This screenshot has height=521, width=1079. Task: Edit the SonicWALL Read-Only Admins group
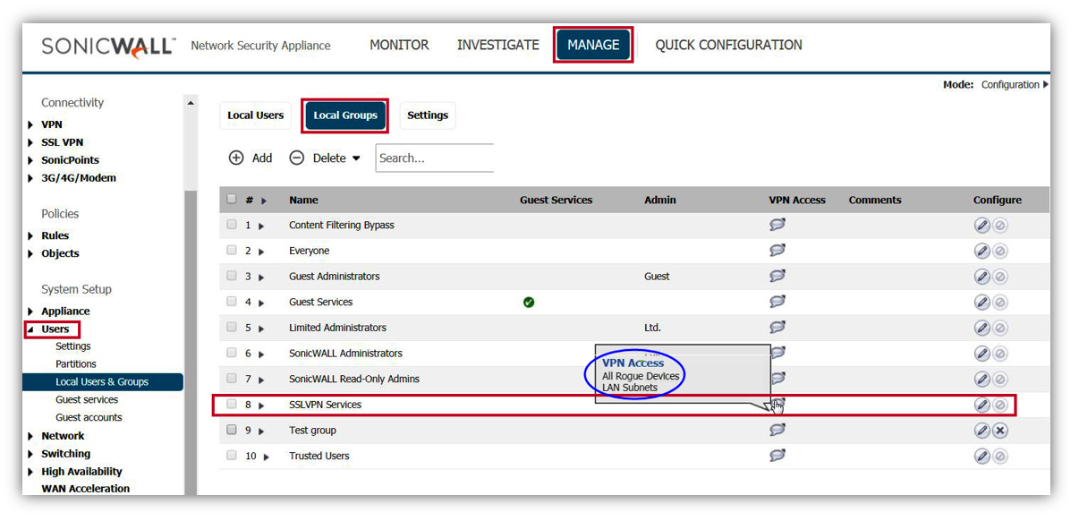coord(981,380)
